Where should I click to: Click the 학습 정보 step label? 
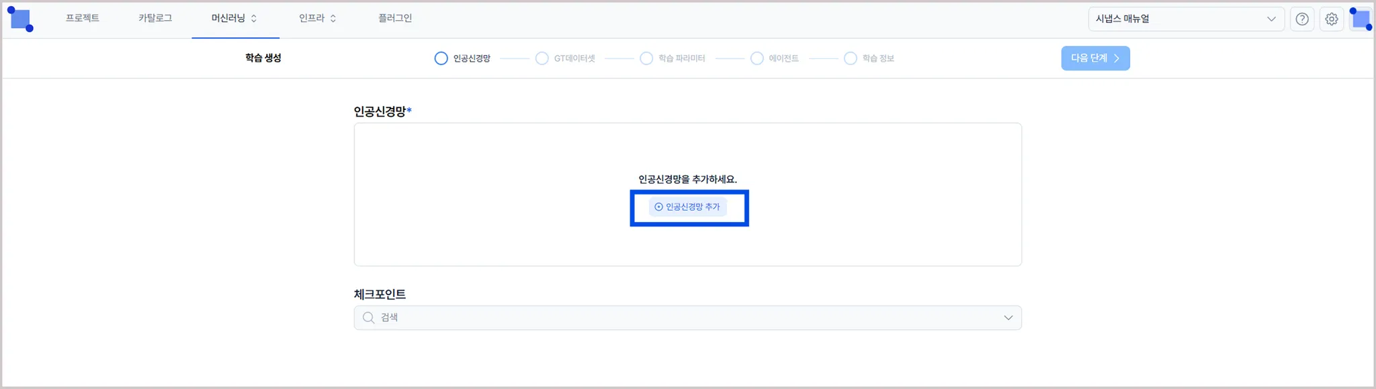coord(878,58)
